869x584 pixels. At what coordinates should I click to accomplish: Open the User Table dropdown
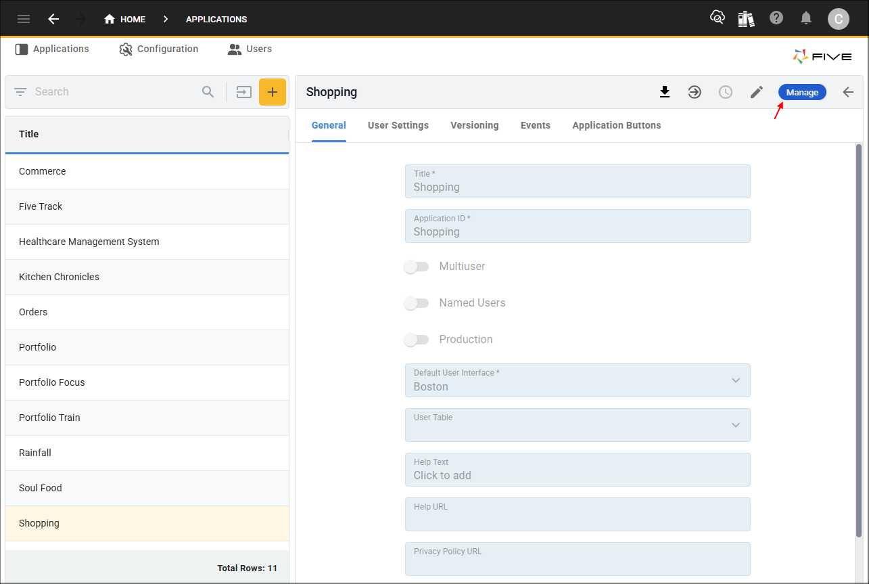click(x=736, y=425)
